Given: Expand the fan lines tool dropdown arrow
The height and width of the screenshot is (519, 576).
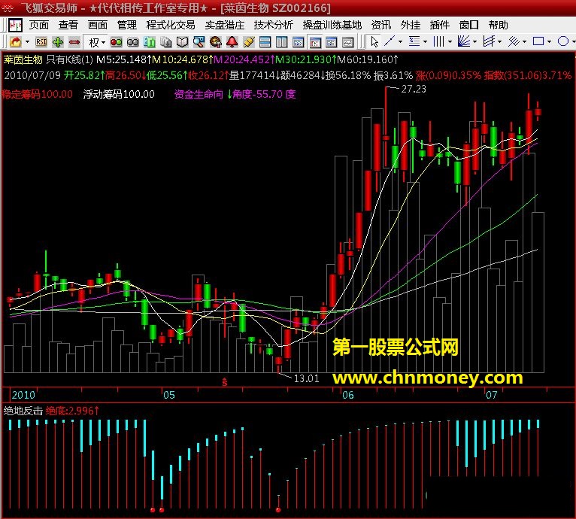Looking at the screenshot, I should tap(474, 42).
